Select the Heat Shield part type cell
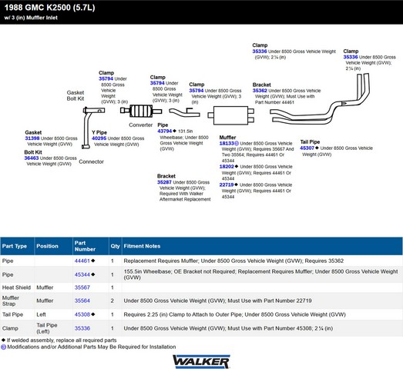The width and height of the screenshot is (403, 369). click(16, 288)
